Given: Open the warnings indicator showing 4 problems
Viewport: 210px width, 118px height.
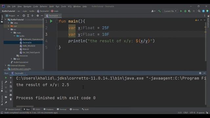Looking at the screenshot, I should click(x=197, y=20).
